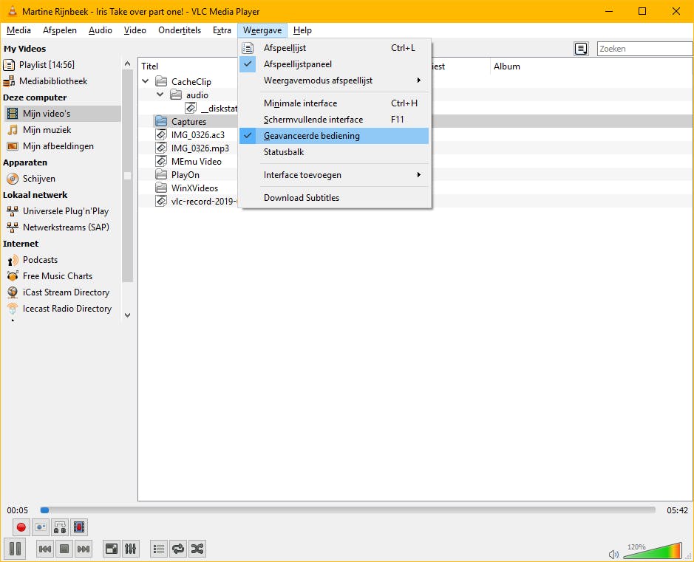Collapse the audio subfolder

[x=160, y=95]
